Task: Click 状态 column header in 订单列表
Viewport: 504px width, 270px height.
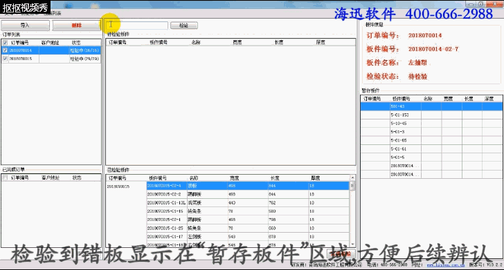Action: pos(76,43)
